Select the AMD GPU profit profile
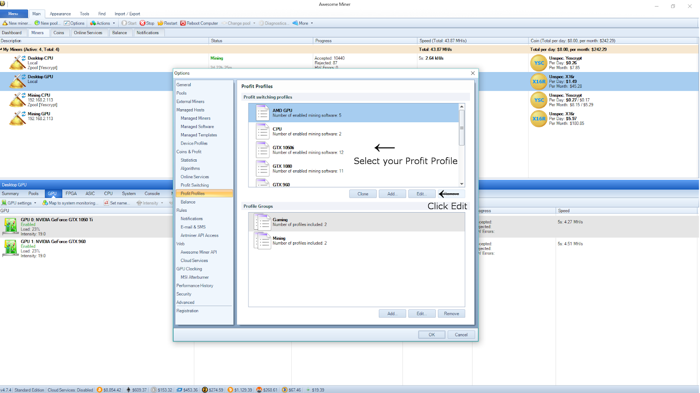This screenshot has width=700, height=393. (353, 113)
